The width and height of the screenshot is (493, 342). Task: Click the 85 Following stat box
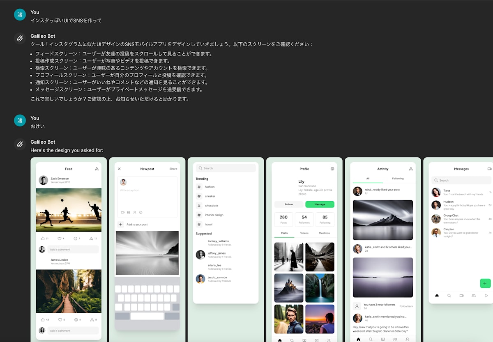click(x=325, y=219)
